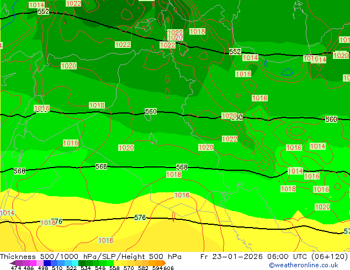Screen dimensions: 350x270
Task: Click the 576 contour label in the center of the yellow band
Action: [x=140, y=218]
